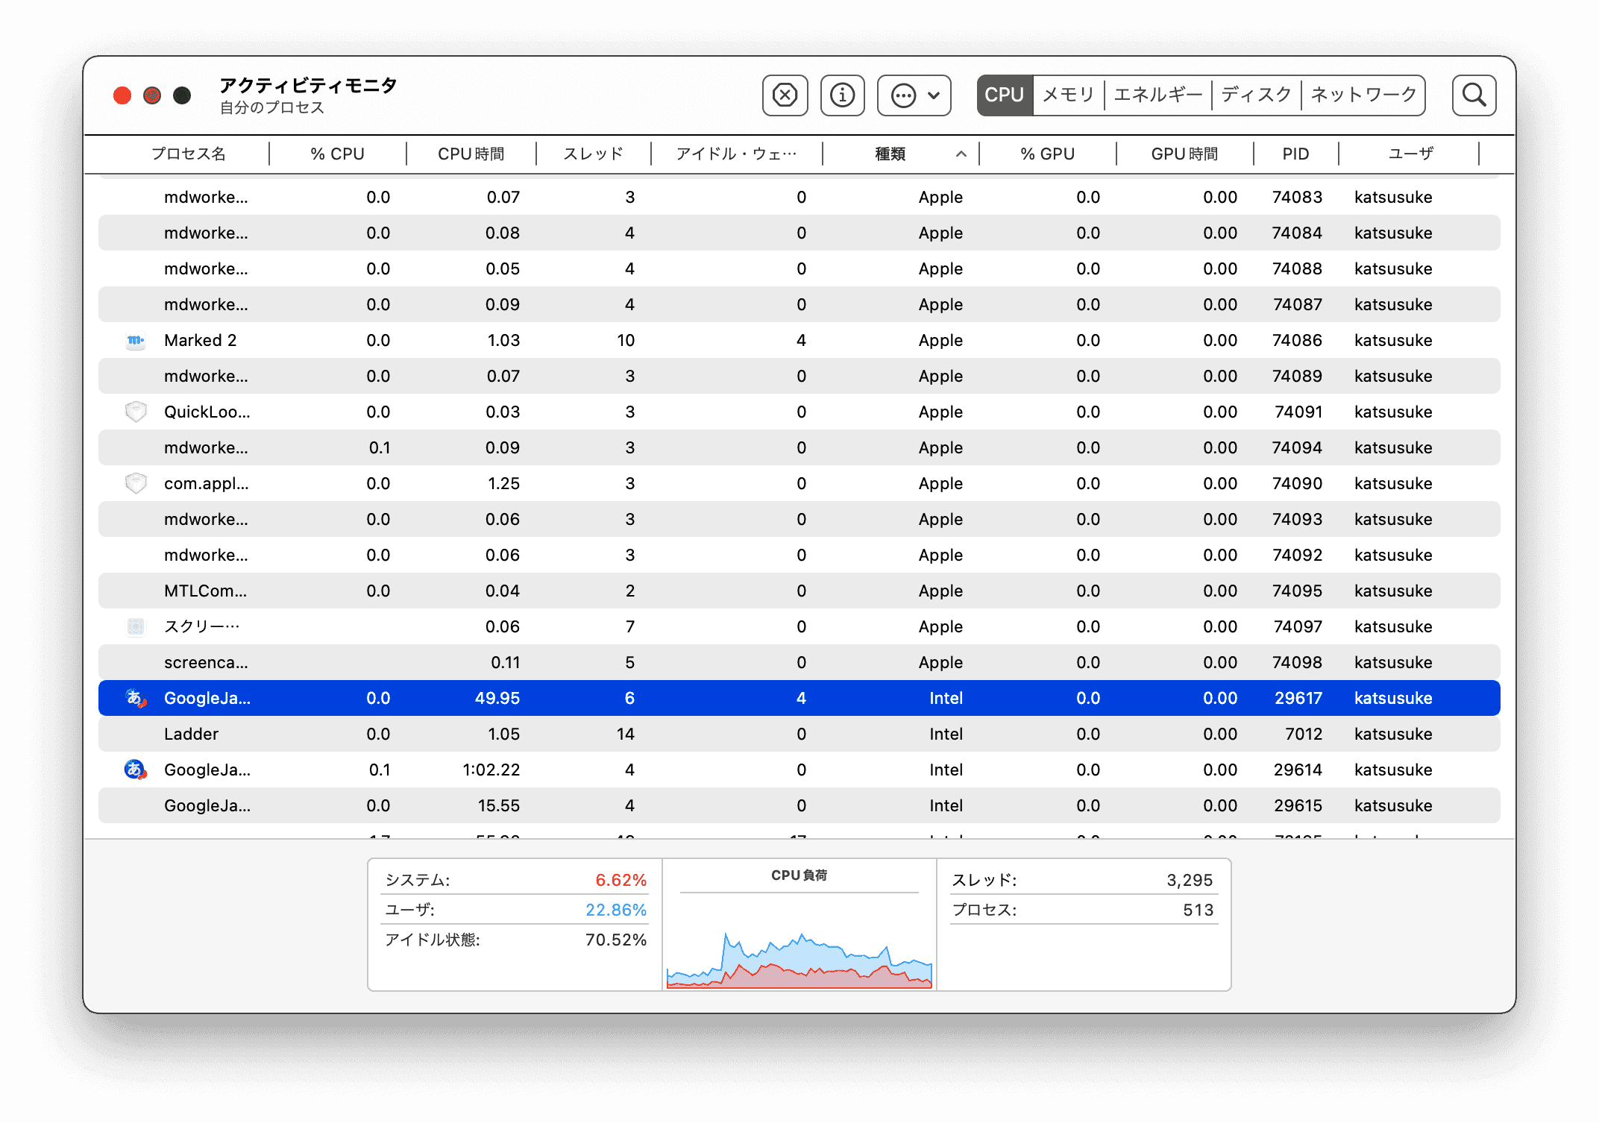Switch to the メモリ tab
The height and width of the screenshot is (1123, 1599).
coord(1068,95)
